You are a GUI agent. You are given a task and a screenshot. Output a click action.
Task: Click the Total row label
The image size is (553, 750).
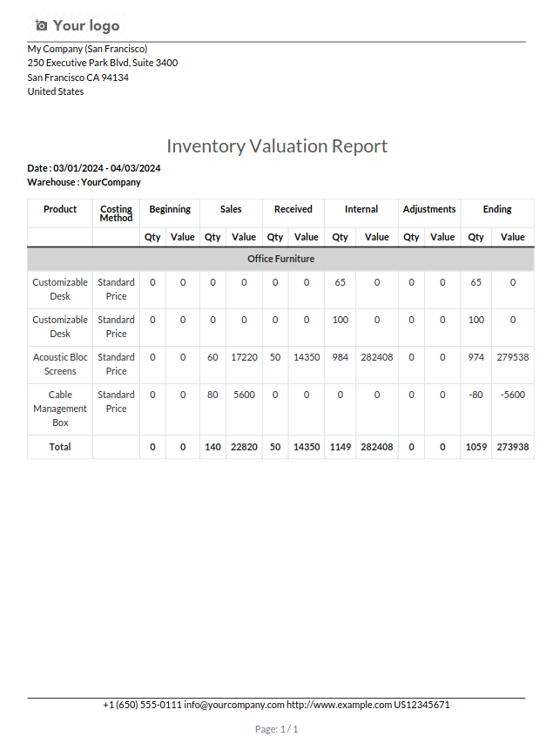point(60,447)
